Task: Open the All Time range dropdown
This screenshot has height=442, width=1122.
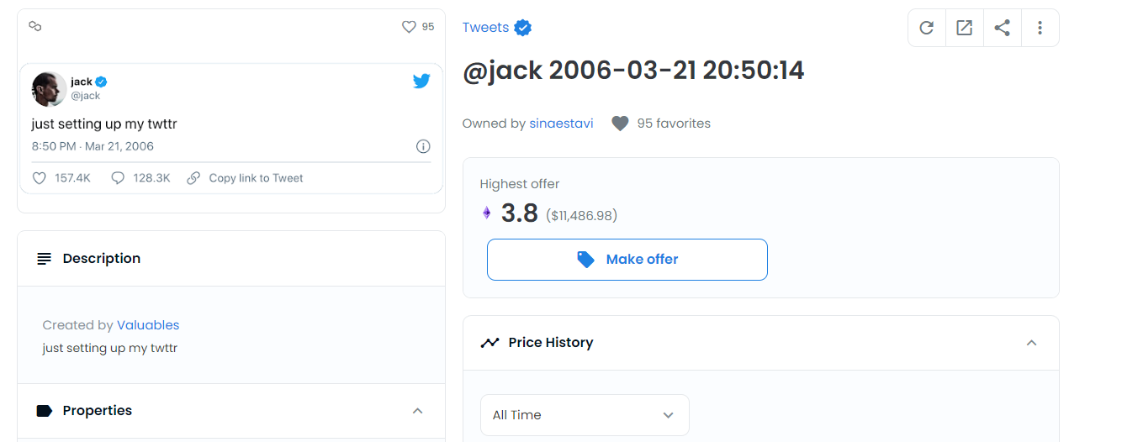Action: [x=585, y=415]
